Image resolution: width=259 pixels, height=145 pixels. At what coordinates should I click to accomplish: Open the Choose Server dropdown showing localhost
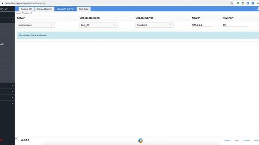(x=155, y=25)
